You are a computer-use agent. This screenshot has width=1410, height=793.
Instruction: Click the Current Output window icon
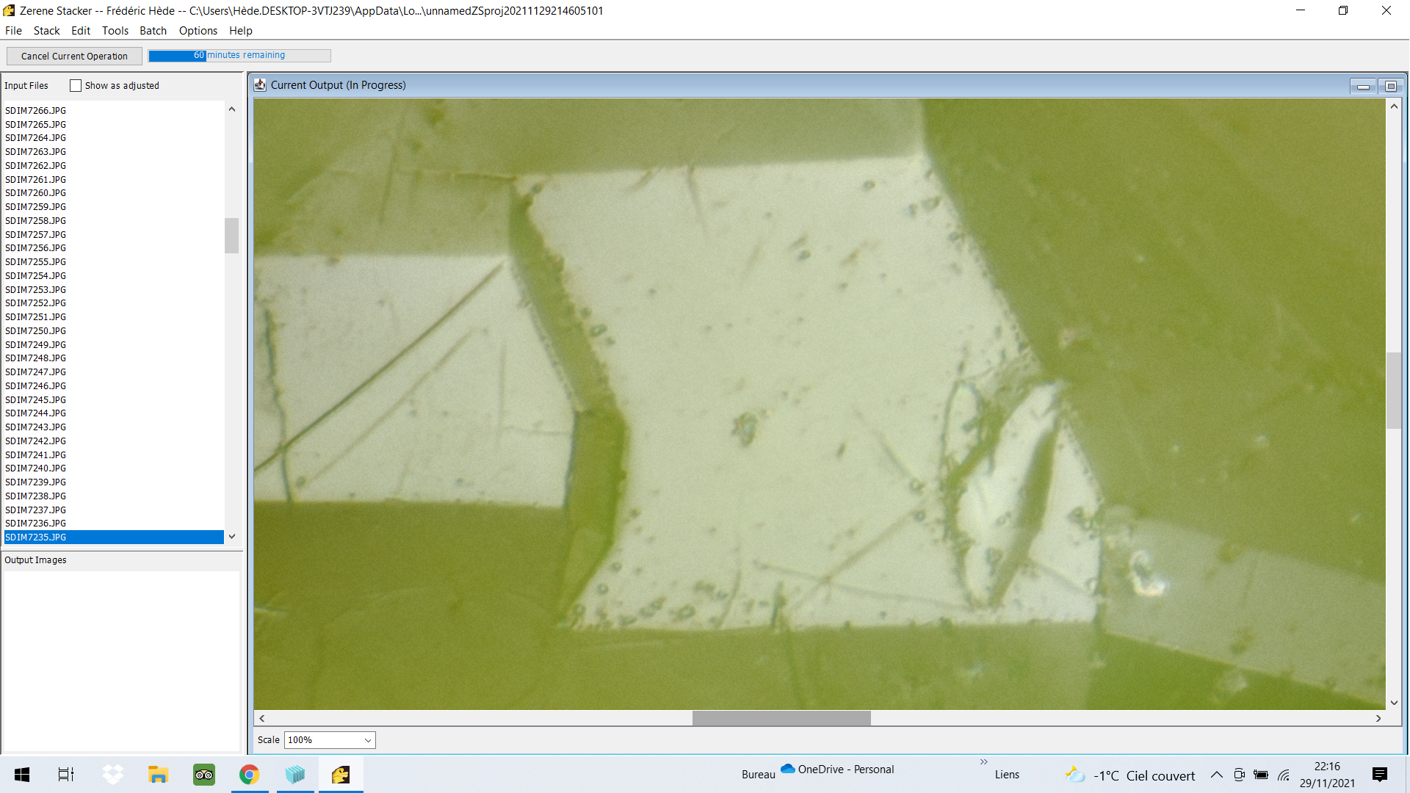(260, 85)
